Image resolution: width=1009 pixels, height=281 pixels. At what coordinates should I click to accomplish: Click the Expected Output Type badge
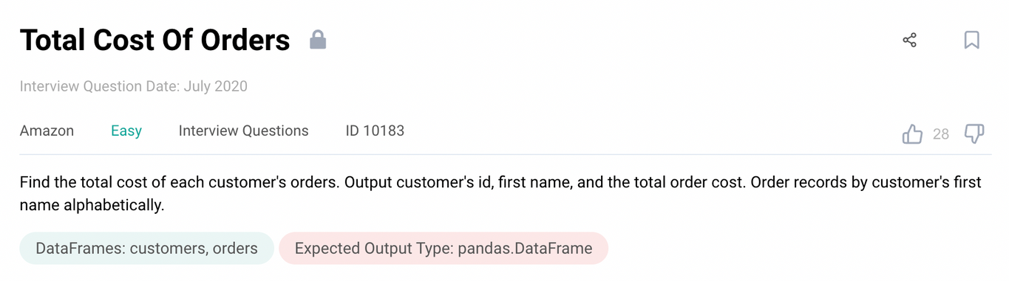point(444,249)
